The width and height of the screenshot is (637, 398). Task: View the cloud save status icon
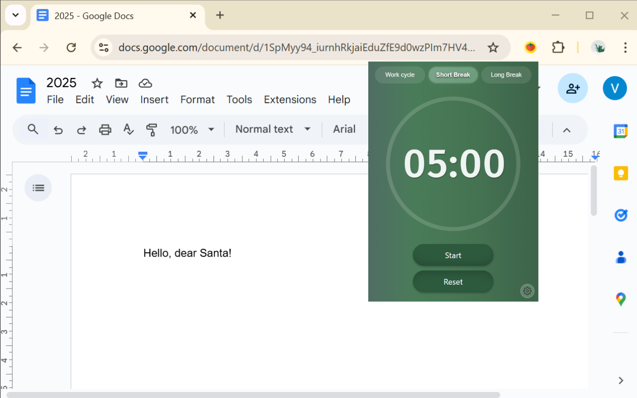145,83
